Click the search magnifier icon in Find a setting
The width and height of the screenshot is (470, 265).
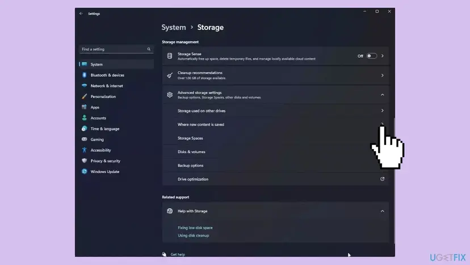(149, 49)
